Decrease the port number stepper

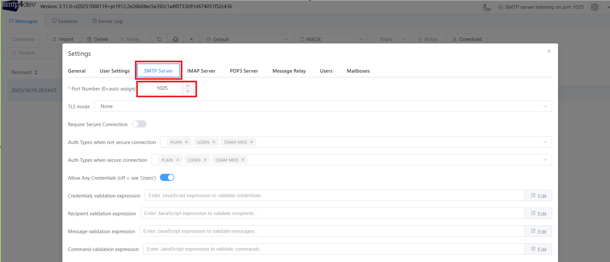pos(188,91)
